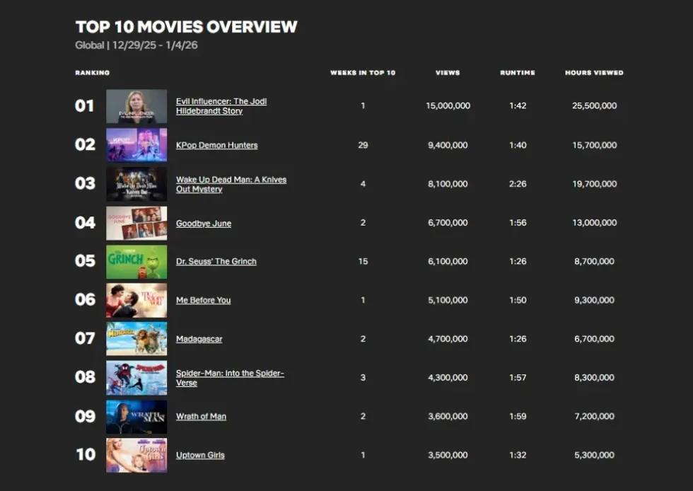Click the Me Before You title
693x491 pixels.
[x=203, y=300]
